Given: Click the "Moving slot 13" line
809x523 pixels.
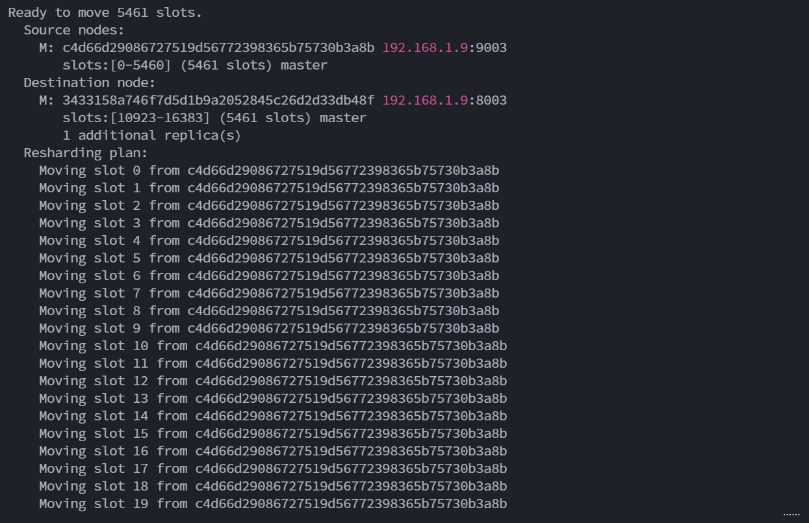Looking at the screenshot, I should (x=273, y=398).
